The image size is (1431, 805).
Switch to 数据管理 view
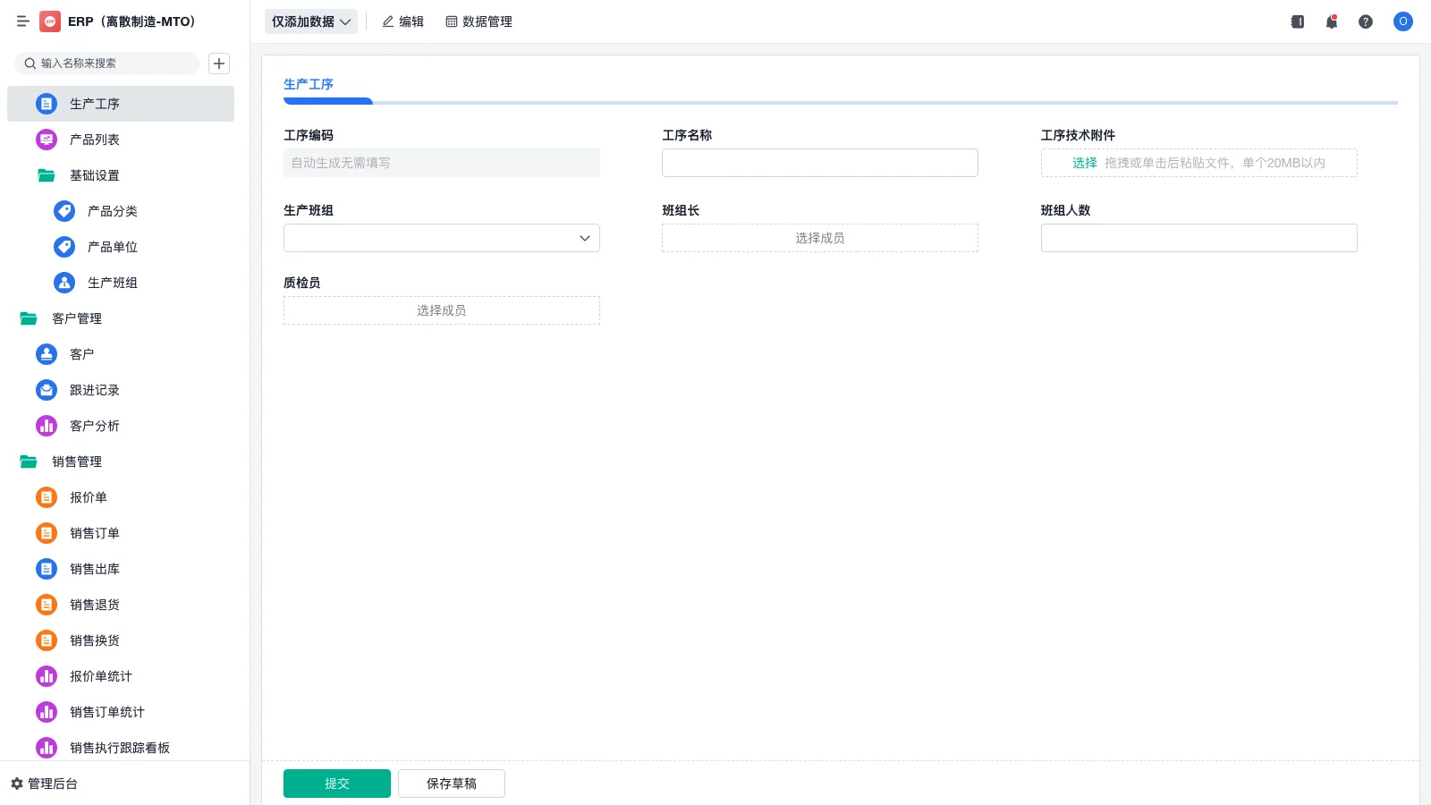(478, 21)
